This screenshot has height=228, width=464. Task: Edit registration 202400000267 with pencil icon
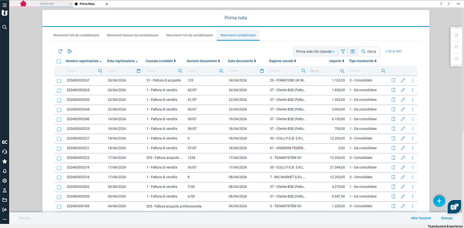[403, 80]
